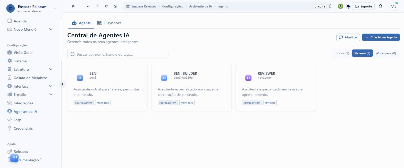Image resolution: width=404 pixels, height=168 pixels.
Task: Click the BENI BUILDER agent avatar
Action: 164,78
